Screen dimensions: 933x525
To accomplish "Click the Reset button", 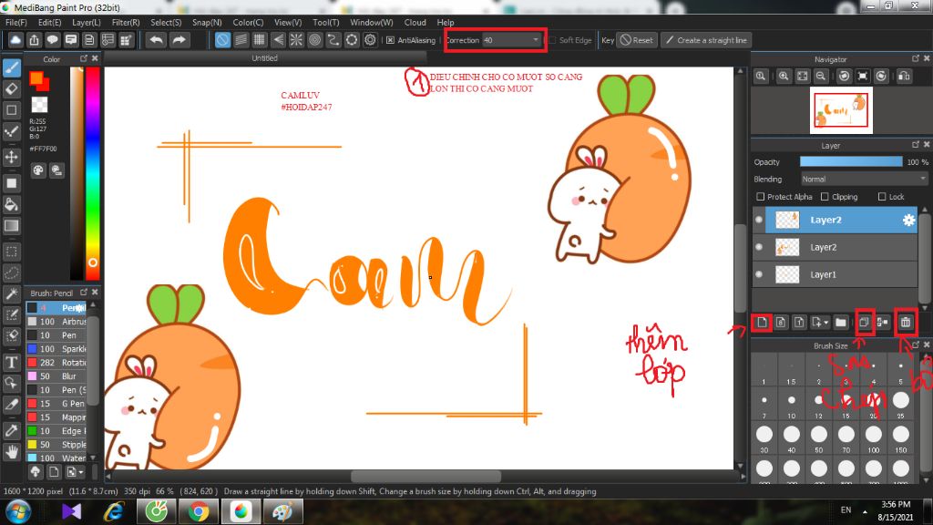I will [637, 40].
